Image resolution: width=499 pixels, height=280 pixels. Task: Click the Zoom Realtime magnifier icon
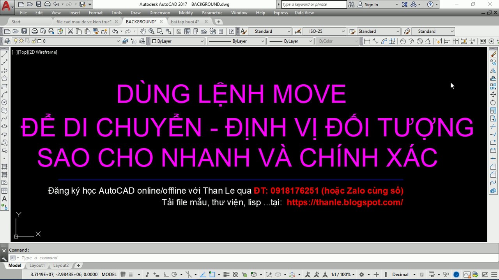(x=151, y=31)
